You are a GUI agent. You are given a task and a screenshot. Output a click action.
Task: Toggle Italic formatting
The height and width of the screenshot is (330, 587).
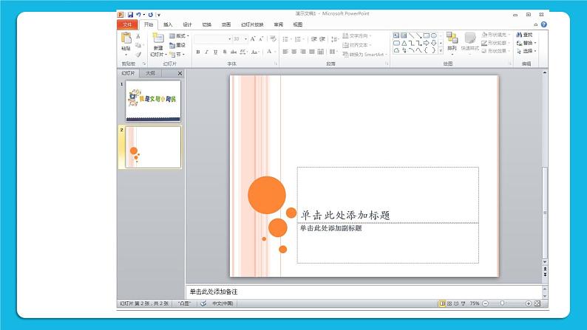pos(207,52)
